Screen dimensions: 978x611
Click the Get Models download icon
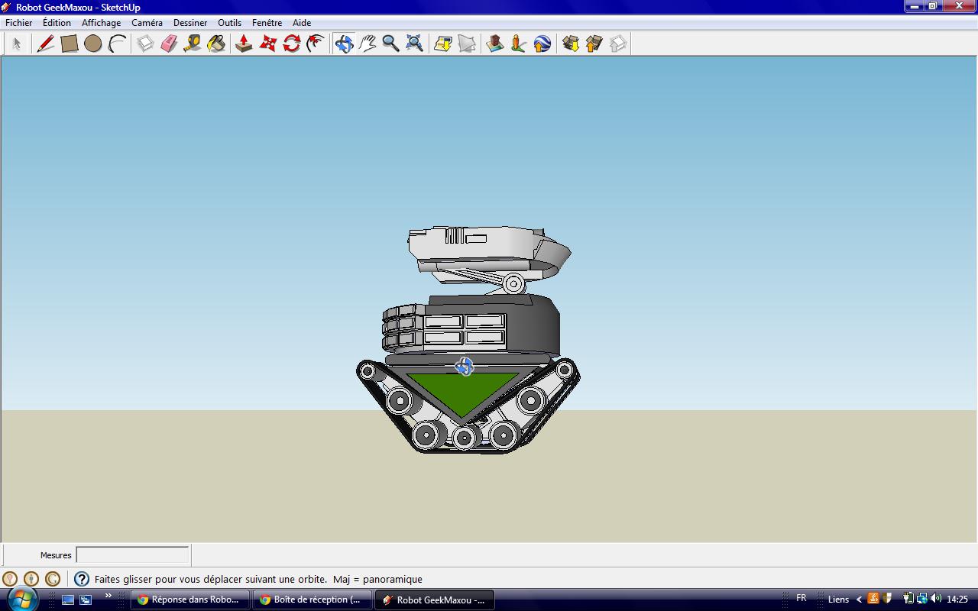click(570, 44)
